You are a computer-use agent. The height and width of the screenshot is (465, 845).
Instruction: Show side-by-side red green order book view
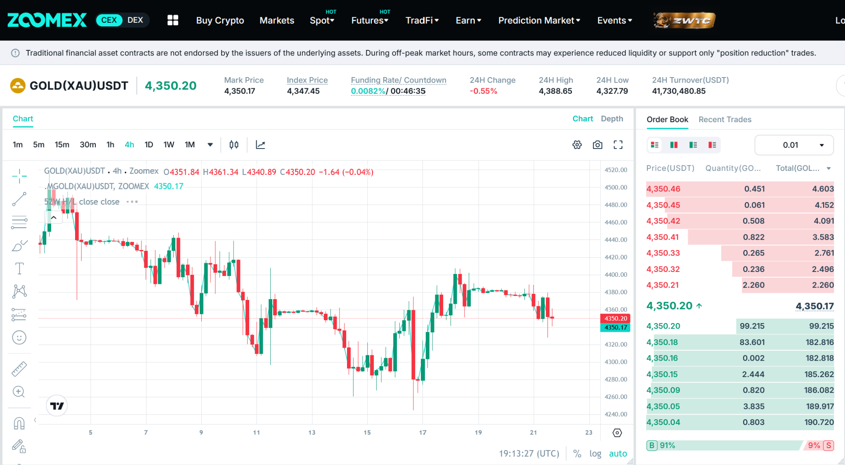[x=674, y=145]
